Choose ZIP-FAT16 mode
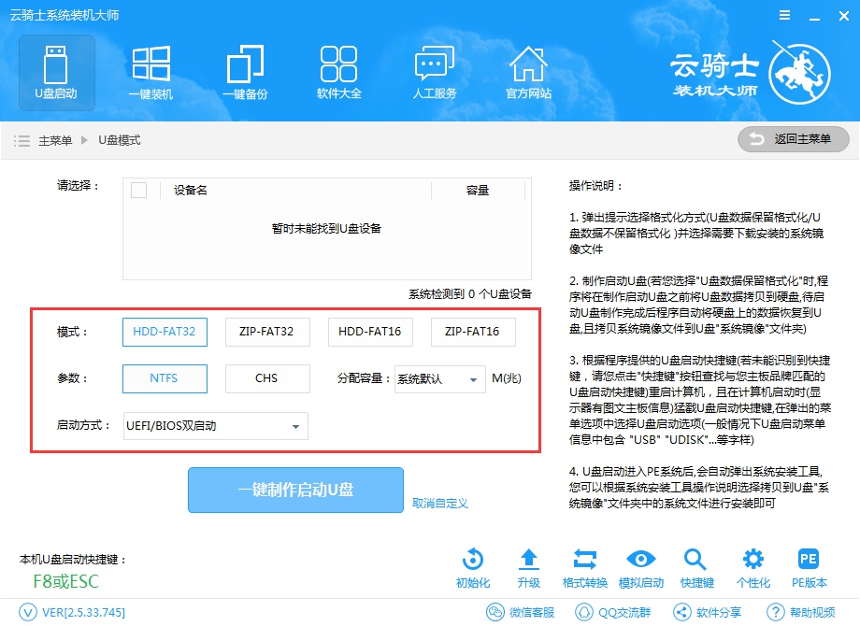Image resolution: width=860 pixels, height=626 pixels. tap(473, 332)
